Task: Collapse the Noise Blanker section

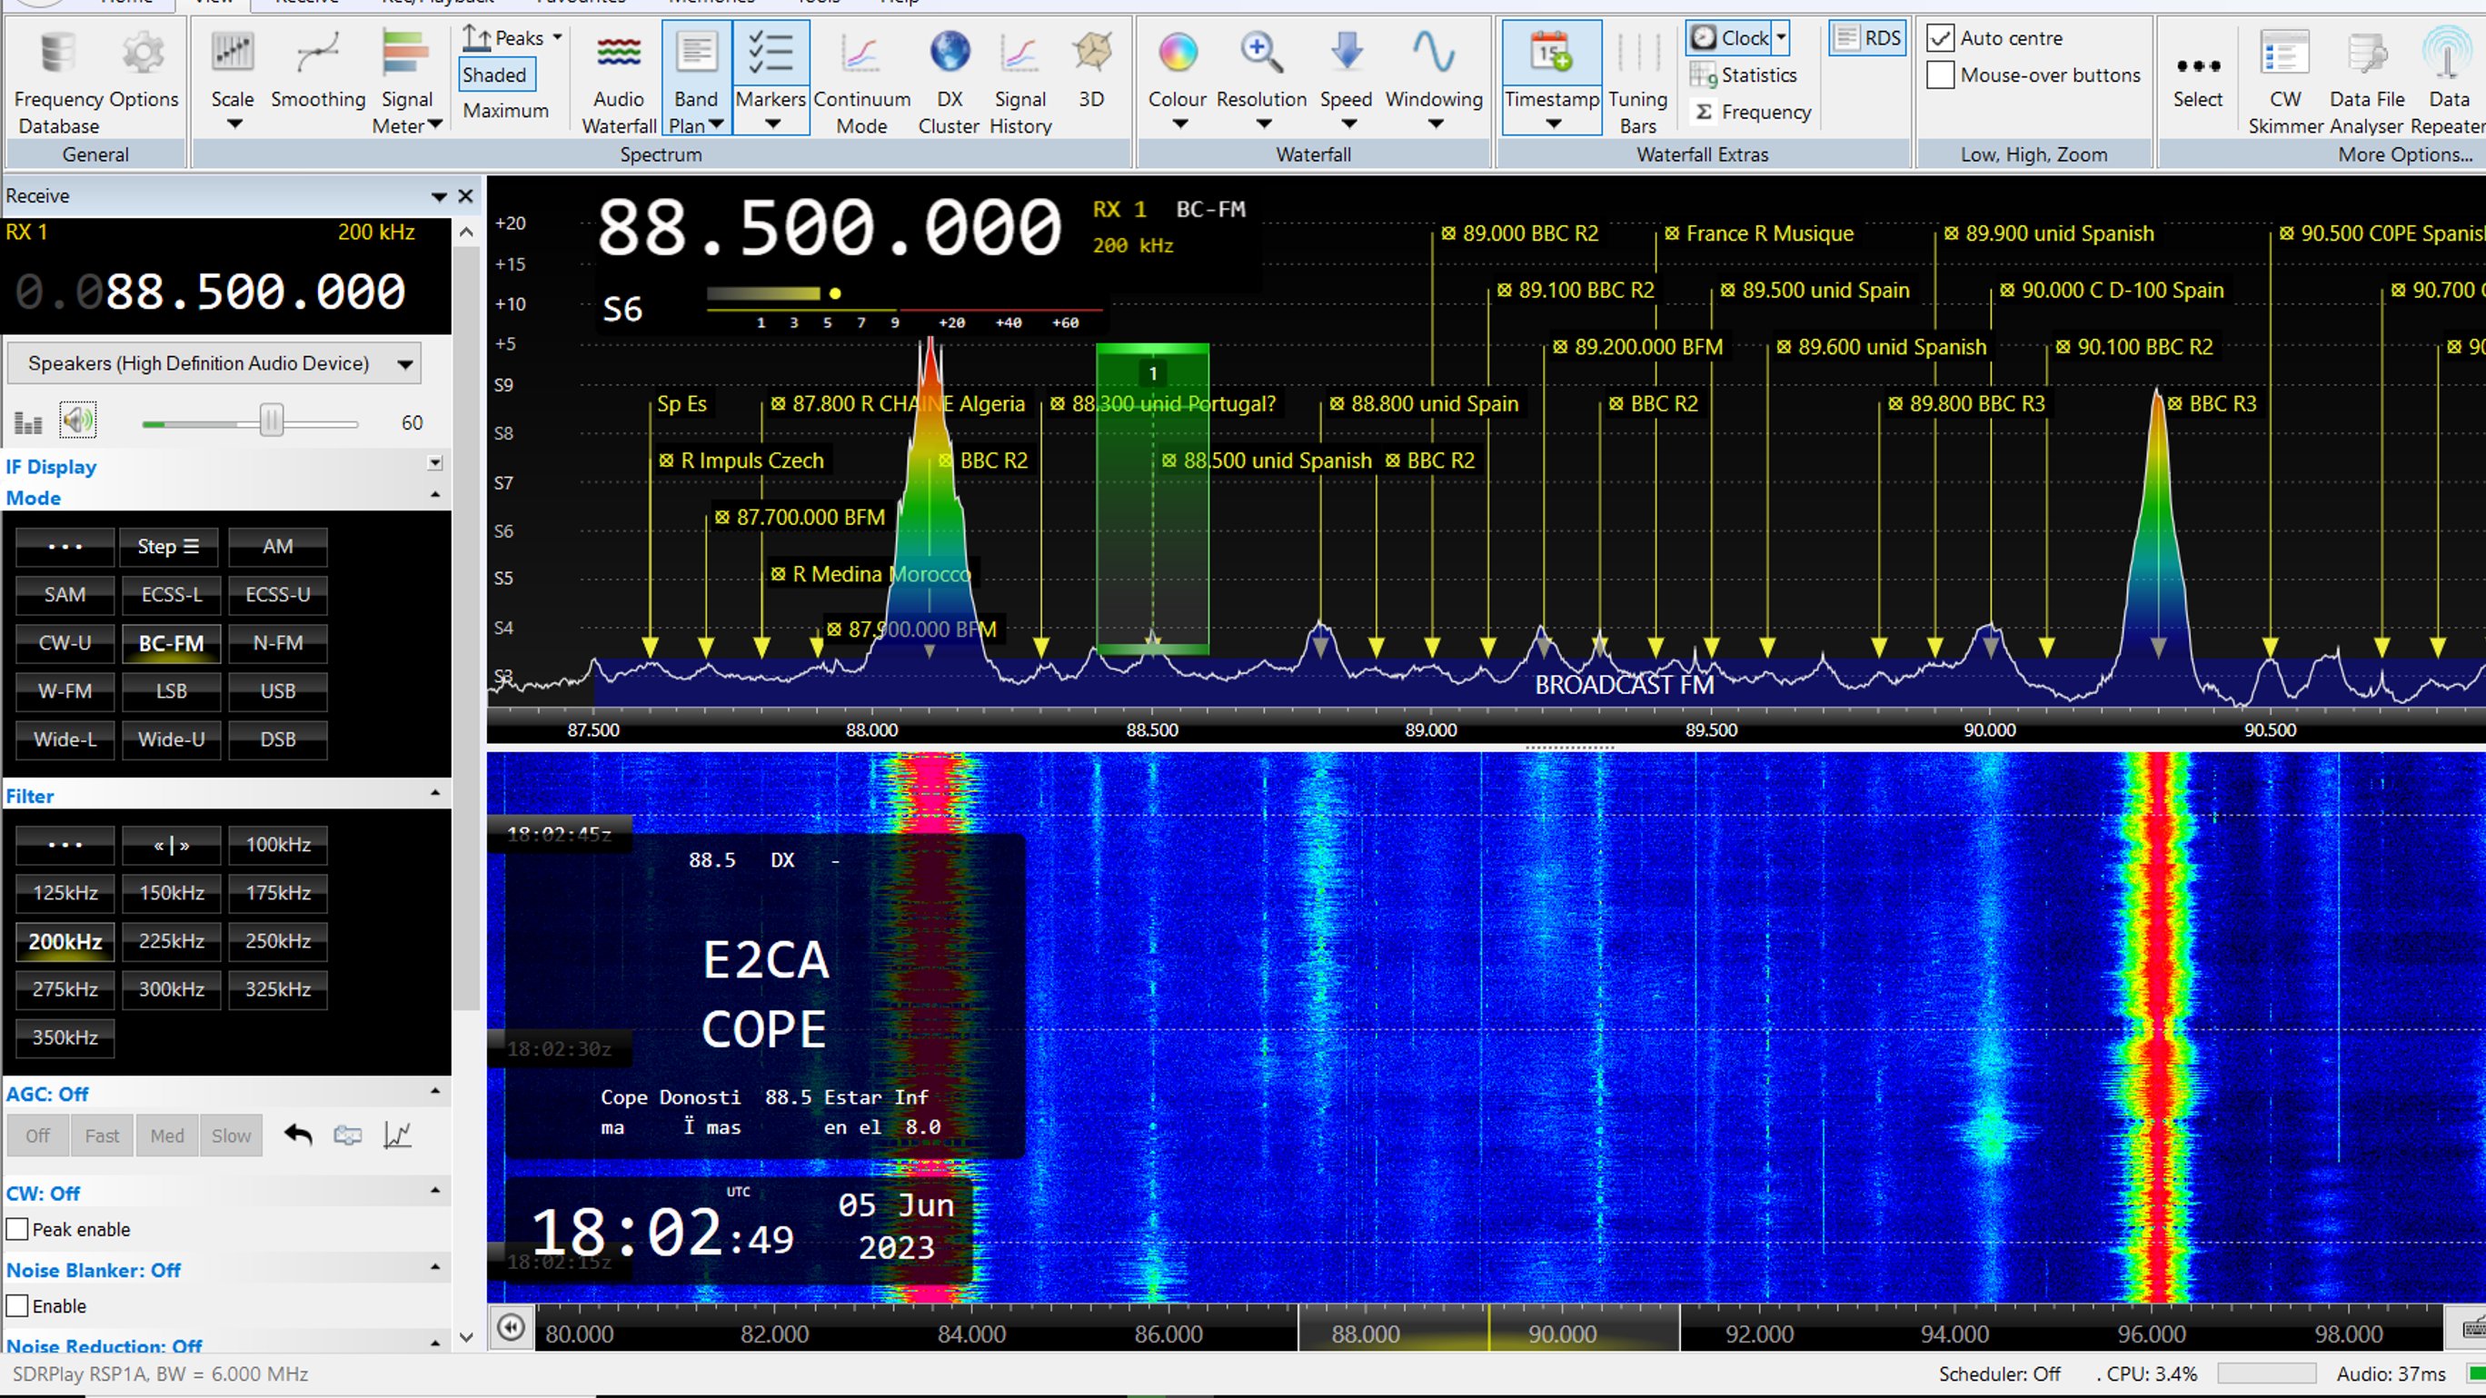Action: coord(435,1267)
